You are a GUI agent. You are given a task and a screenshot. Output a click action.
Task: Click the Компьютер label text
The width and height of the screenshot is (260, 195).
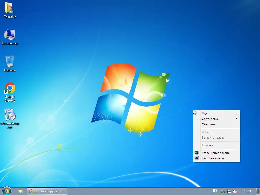10,43
